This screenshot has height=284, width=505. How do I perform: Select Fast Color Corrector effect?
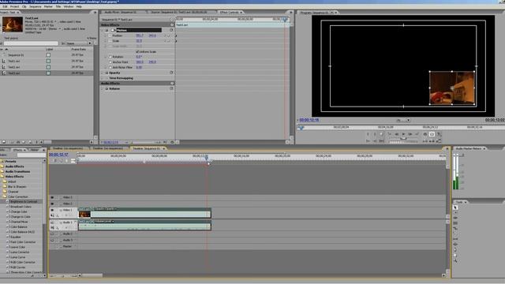click(23, 242)
